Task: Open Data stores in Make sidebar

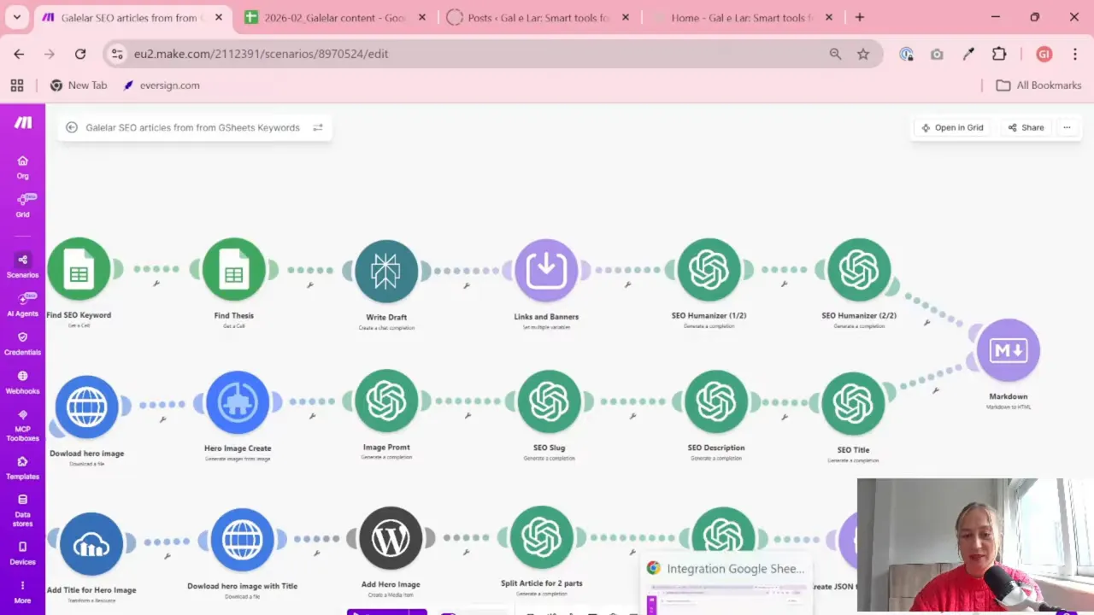Action: pyautogui.click(x=22, y=511)
